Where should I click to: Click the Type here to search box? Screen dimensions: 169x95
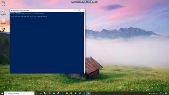[x=19, y=93]
